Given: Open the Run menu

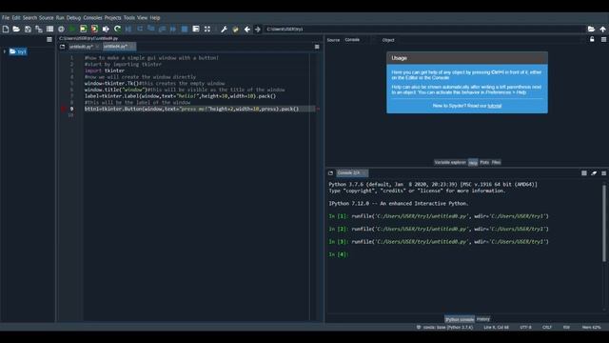Looking at the screenshot, I should (x=60, y=18).
